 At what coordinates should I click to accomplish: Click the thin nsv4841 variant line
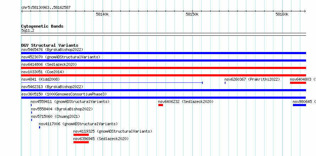(112, 83)
